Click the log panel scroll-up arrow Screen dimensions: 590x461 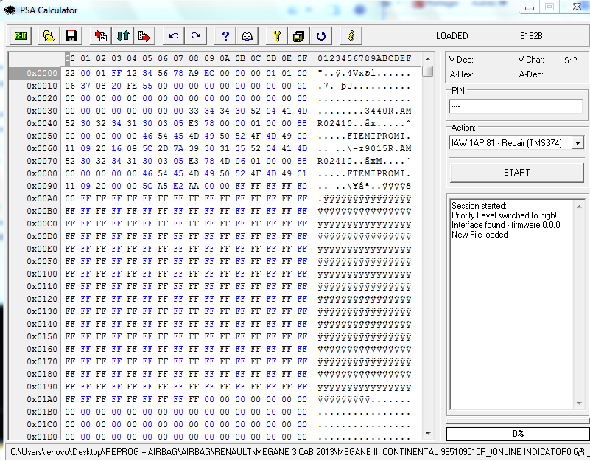tap(579, 207)
